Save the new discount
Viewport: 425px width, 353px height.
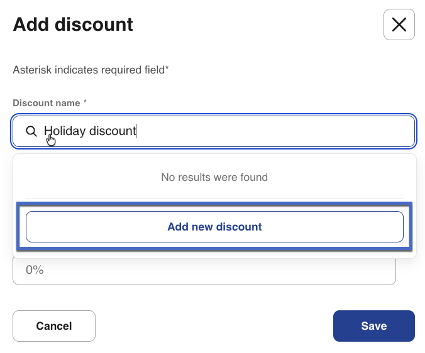(x=373, y=326)
